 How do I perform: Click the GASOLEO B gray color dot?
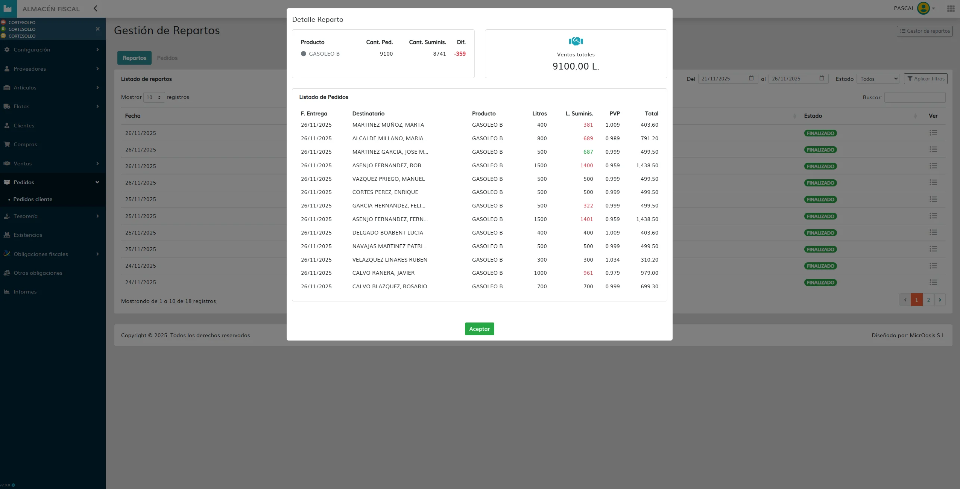[x=304, y=54]
